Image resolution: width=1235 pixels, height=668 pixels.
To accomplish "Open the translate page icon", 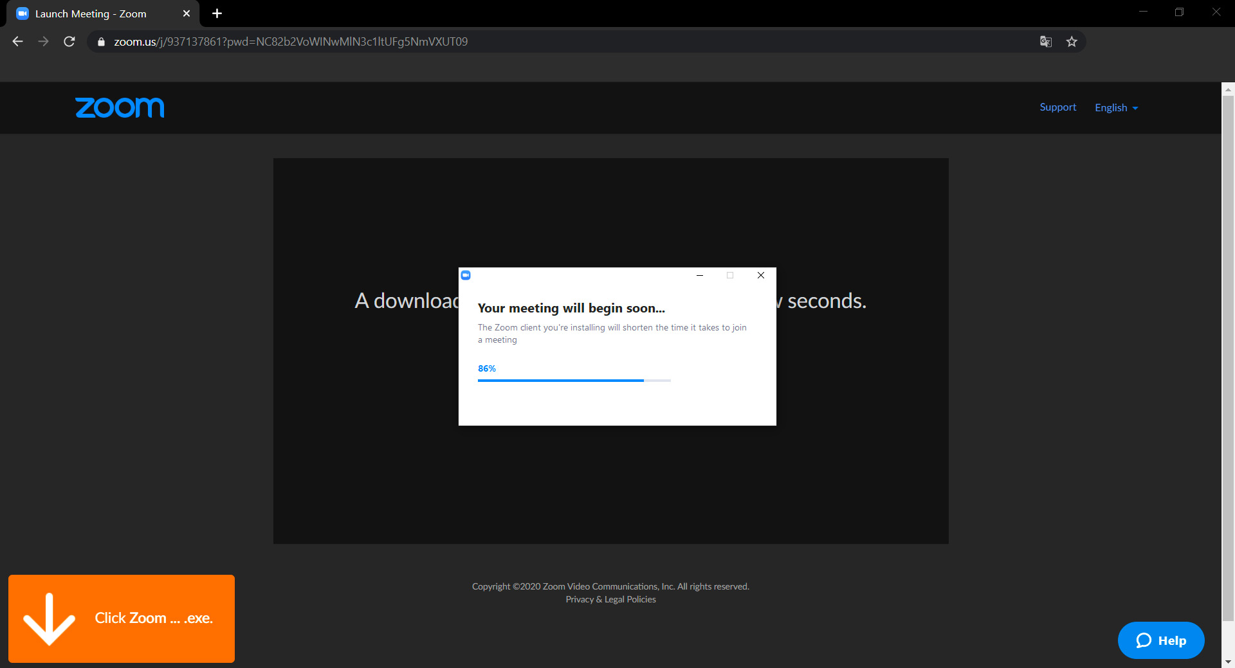I will pos(1046,42).
